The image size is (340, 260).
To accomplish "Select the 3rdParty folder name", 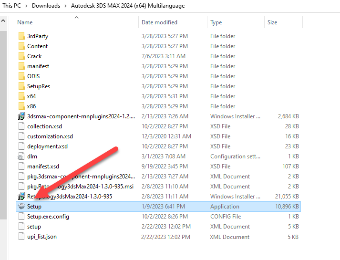I will pos(38,36).
